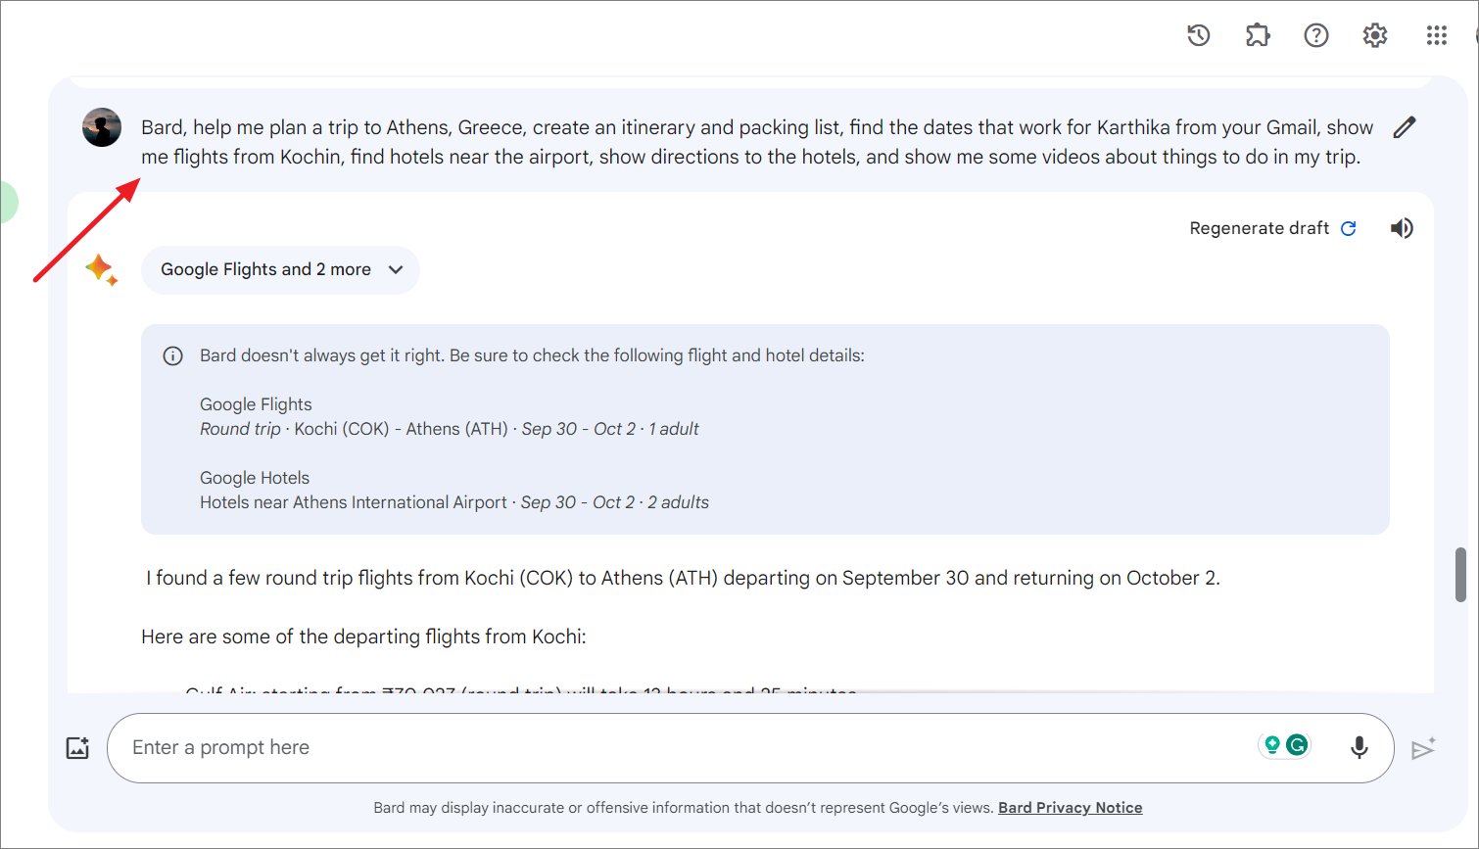The width and height of the screenshot is (1479, 849).
Task: Click the Bard sparkle logo
Action: click(101, 269)
